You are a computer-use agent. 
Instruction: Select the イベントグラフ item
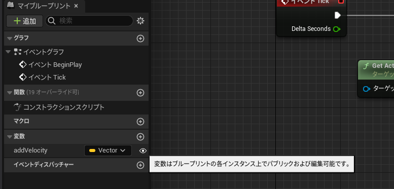(44, 52)
